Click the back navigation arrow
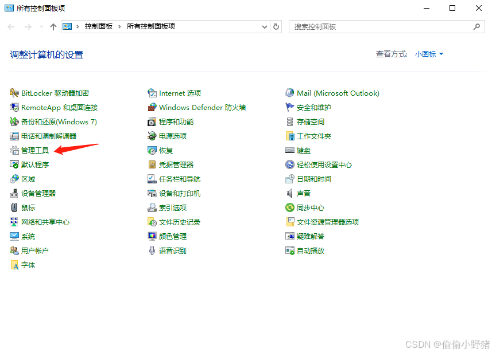 tap(11, 27)
